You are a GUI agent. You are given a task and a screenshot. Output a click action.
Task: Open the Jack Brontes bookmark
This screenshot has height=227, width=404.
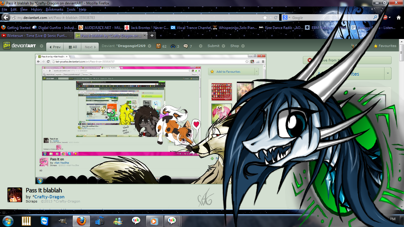[146, 27]
